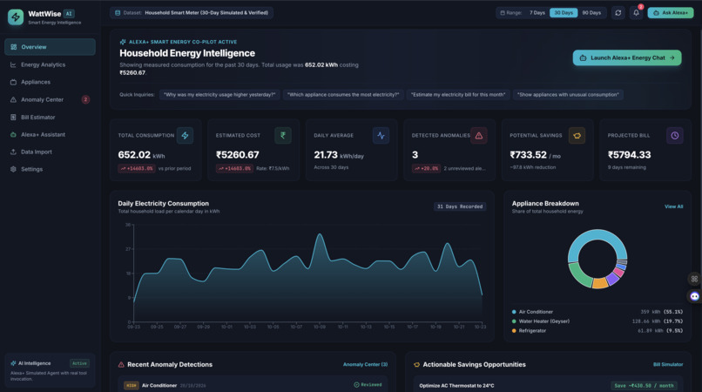This screenshot has width=702, height=392.
Task: Select the 30 Days range
Action: pyautogui.click(x=564, y=13)
